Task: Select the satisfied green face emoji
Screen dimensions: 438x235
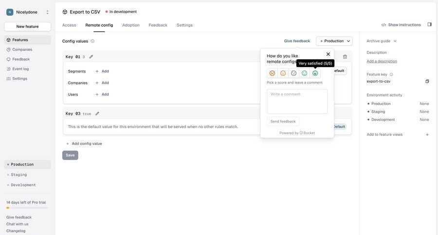Action: 305,73
